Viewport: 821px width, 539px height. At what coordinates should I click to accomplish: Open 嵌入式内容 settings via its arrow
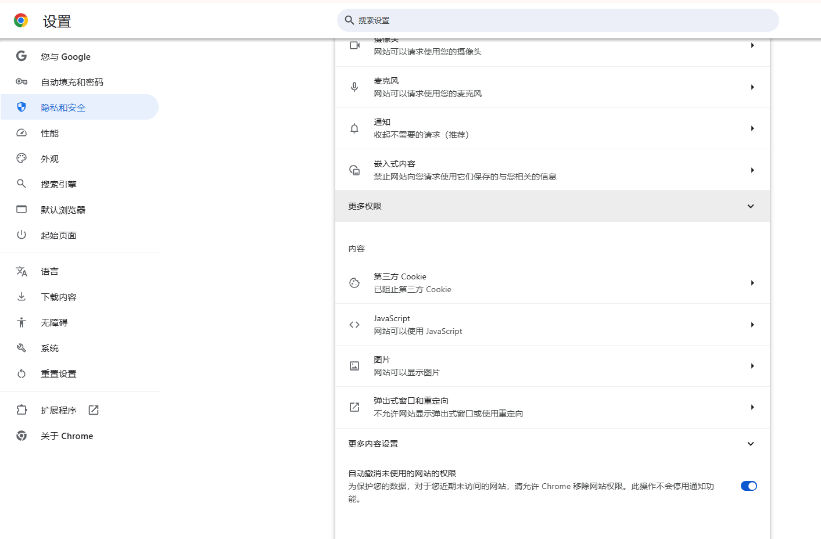click(x=752, y=170)
